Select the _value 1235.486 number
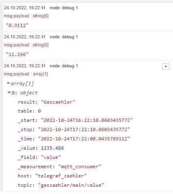Viewport: 173px width, 194px height. (x=52, y=148)
